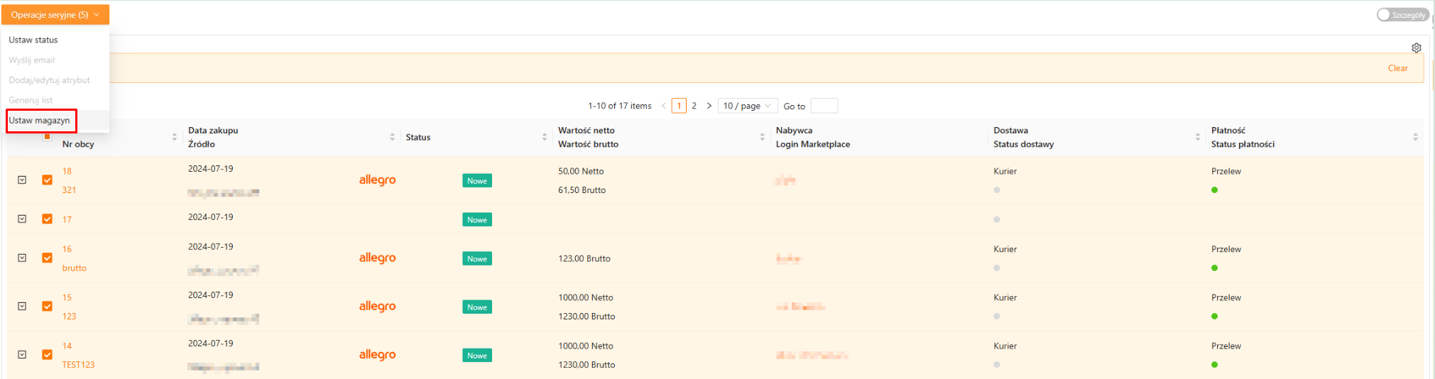Viewport: 1435px width, 379px height.
Task: Select Ustaw magazyn menu option
Action: coord(40,121)
